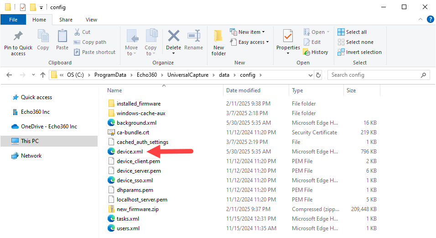Click Echo360 in address path
Viewport: 436px width, 238px height.
147,75
